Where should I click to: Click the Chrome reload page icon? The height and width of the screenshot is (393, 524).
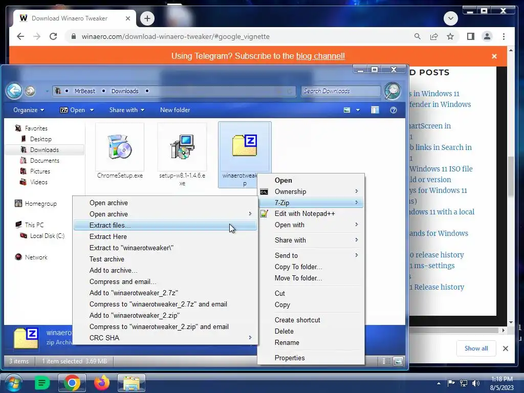[53, 36]
